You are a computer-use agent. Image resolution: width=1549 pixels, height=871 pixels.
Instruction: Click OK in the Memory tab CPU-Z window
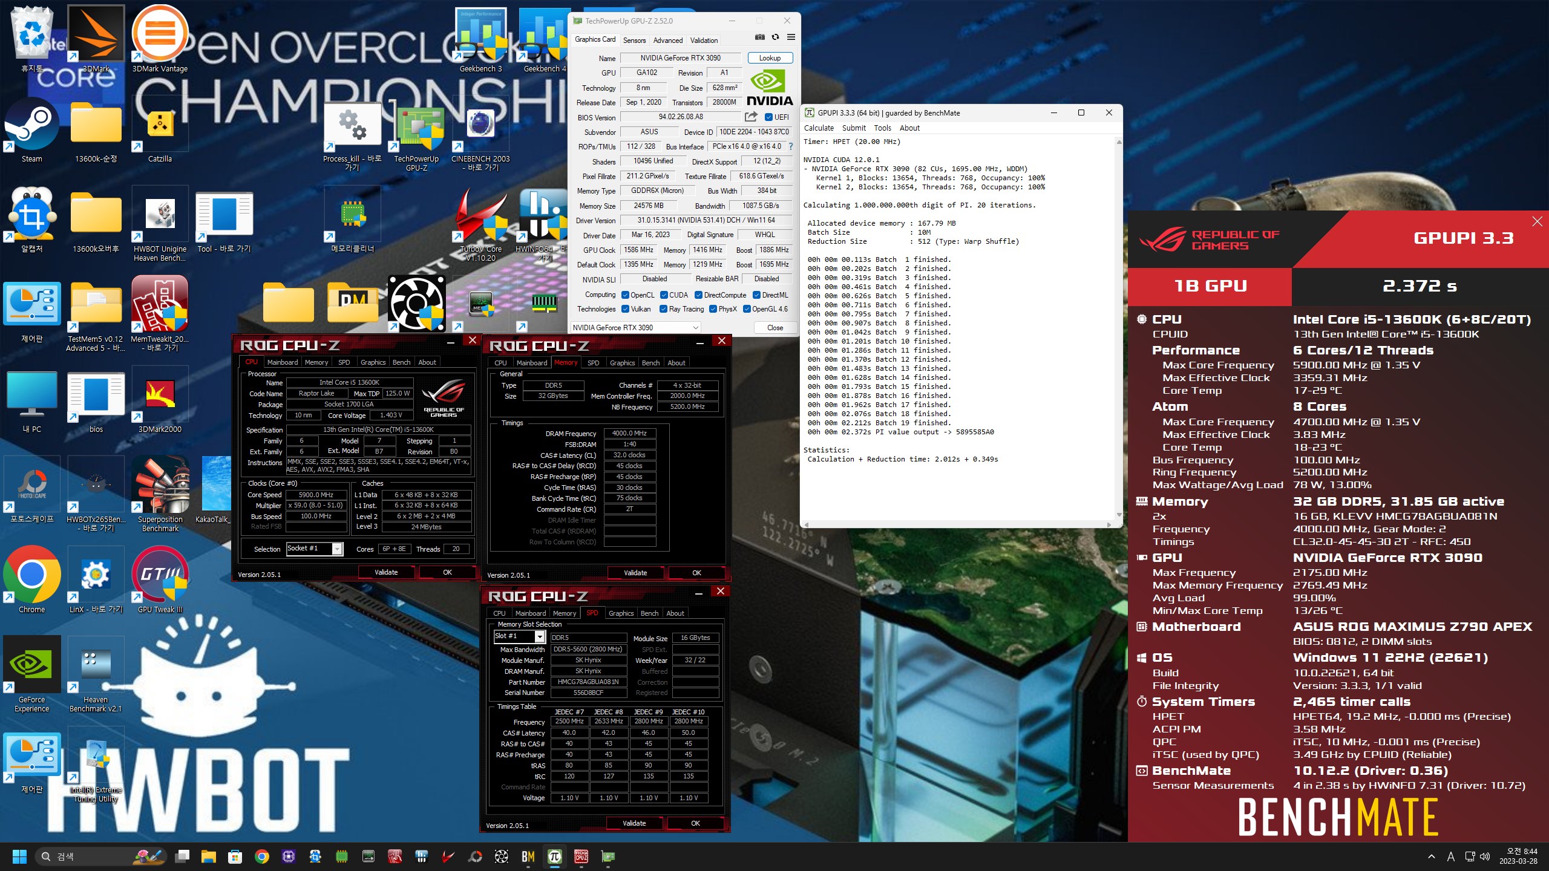point(696,573)
